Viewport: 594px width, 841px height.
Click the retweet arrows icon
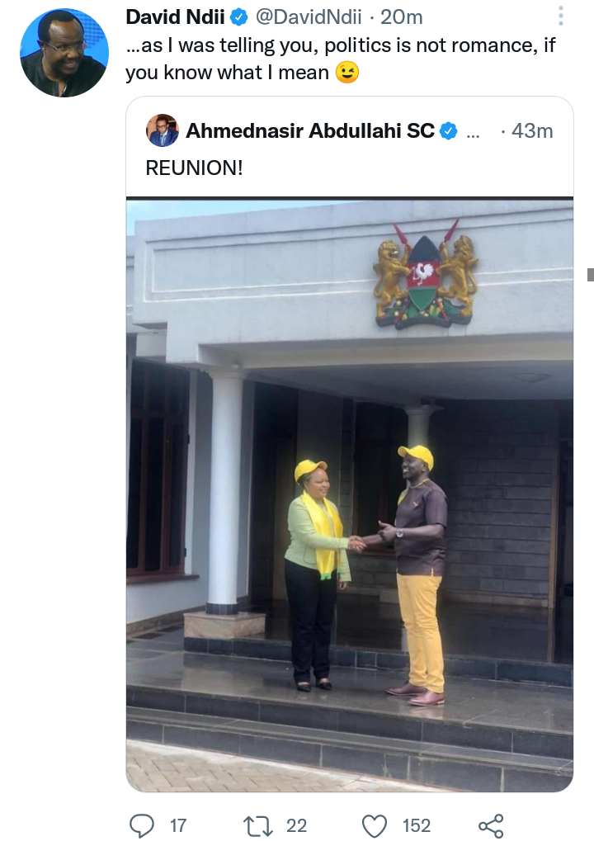click(x=258, y=825)
